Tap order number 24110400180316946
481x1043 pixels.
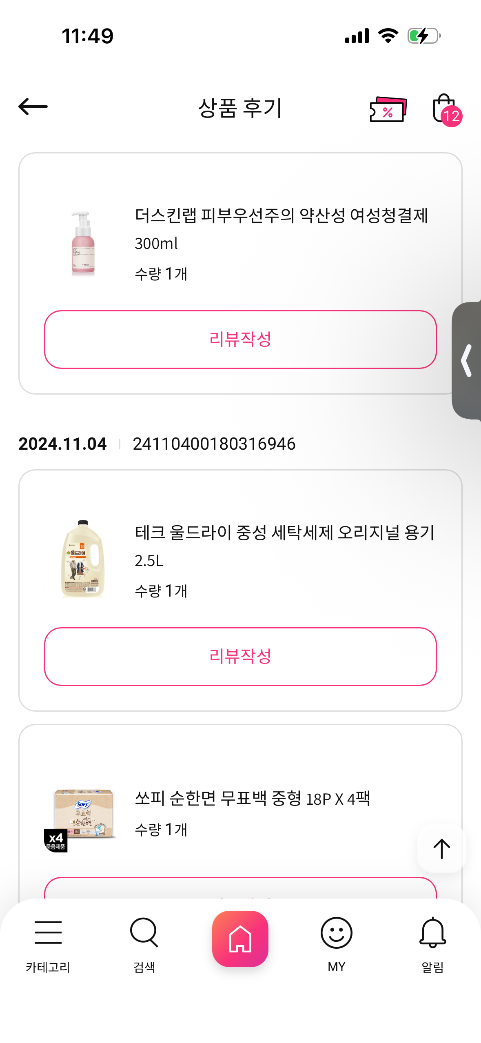214,444
